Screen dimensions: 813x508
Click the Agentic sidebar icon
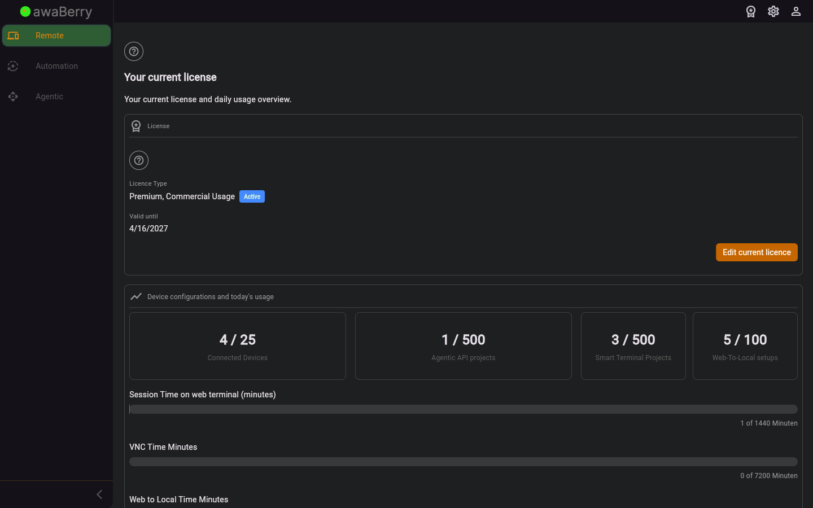(13, 97)
